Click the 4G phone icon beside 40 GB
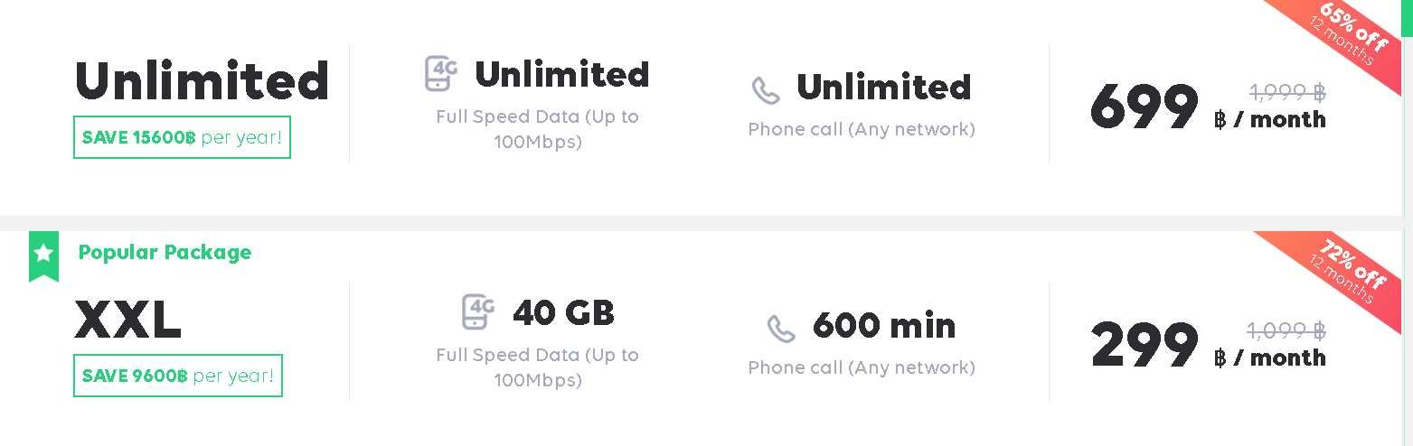The width and height of the screenshot is (1413, 446). (478, 311)
